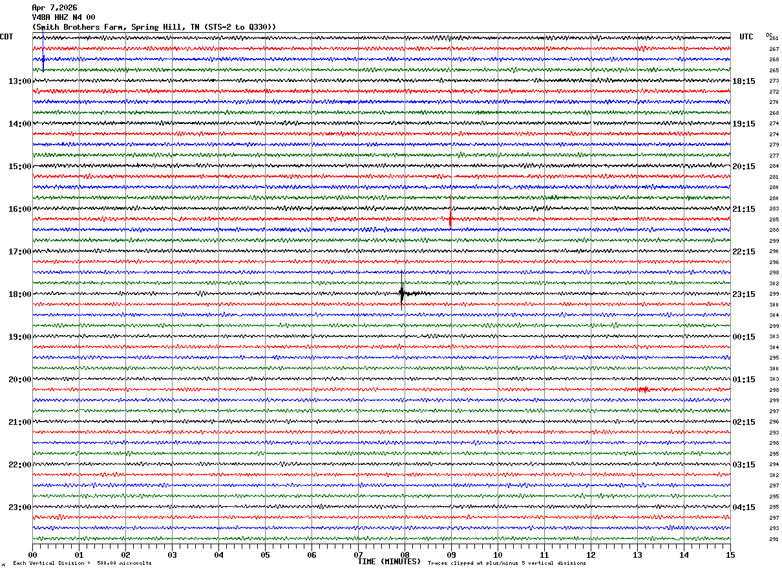
Task: Click DC value 277 in right column
Action: pyautogui.click(x=774, y=156)
